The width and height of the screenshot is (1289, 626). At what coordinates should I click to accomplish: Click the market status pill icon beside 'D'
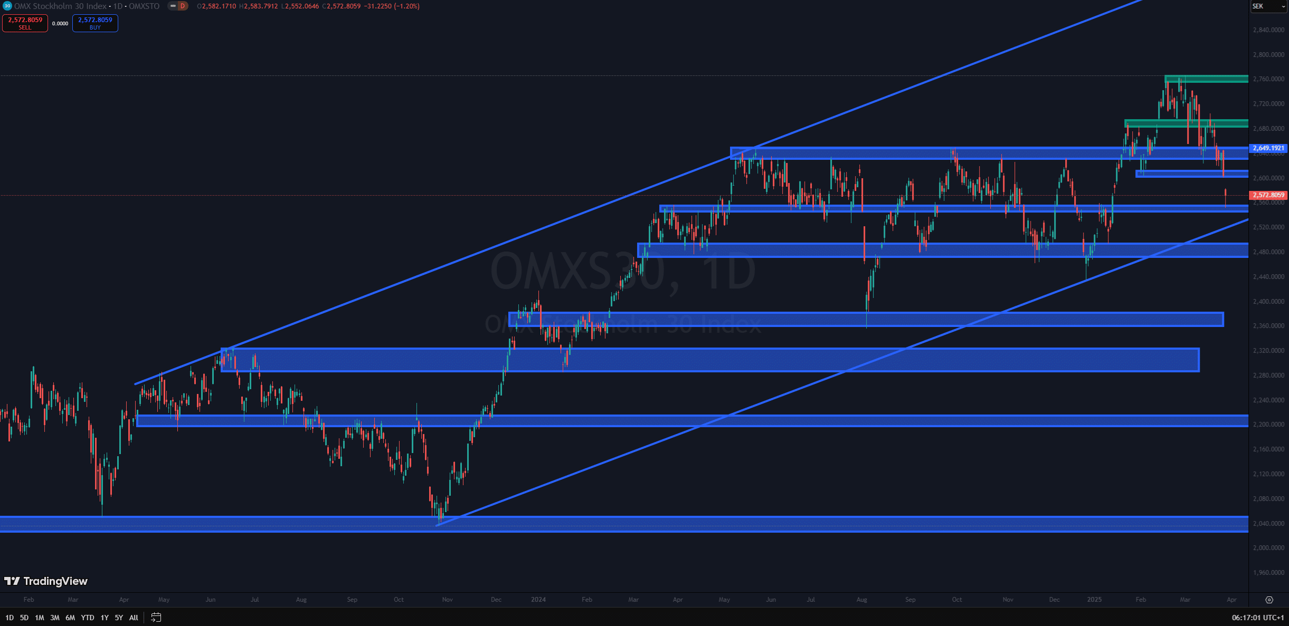coord(173,6)
